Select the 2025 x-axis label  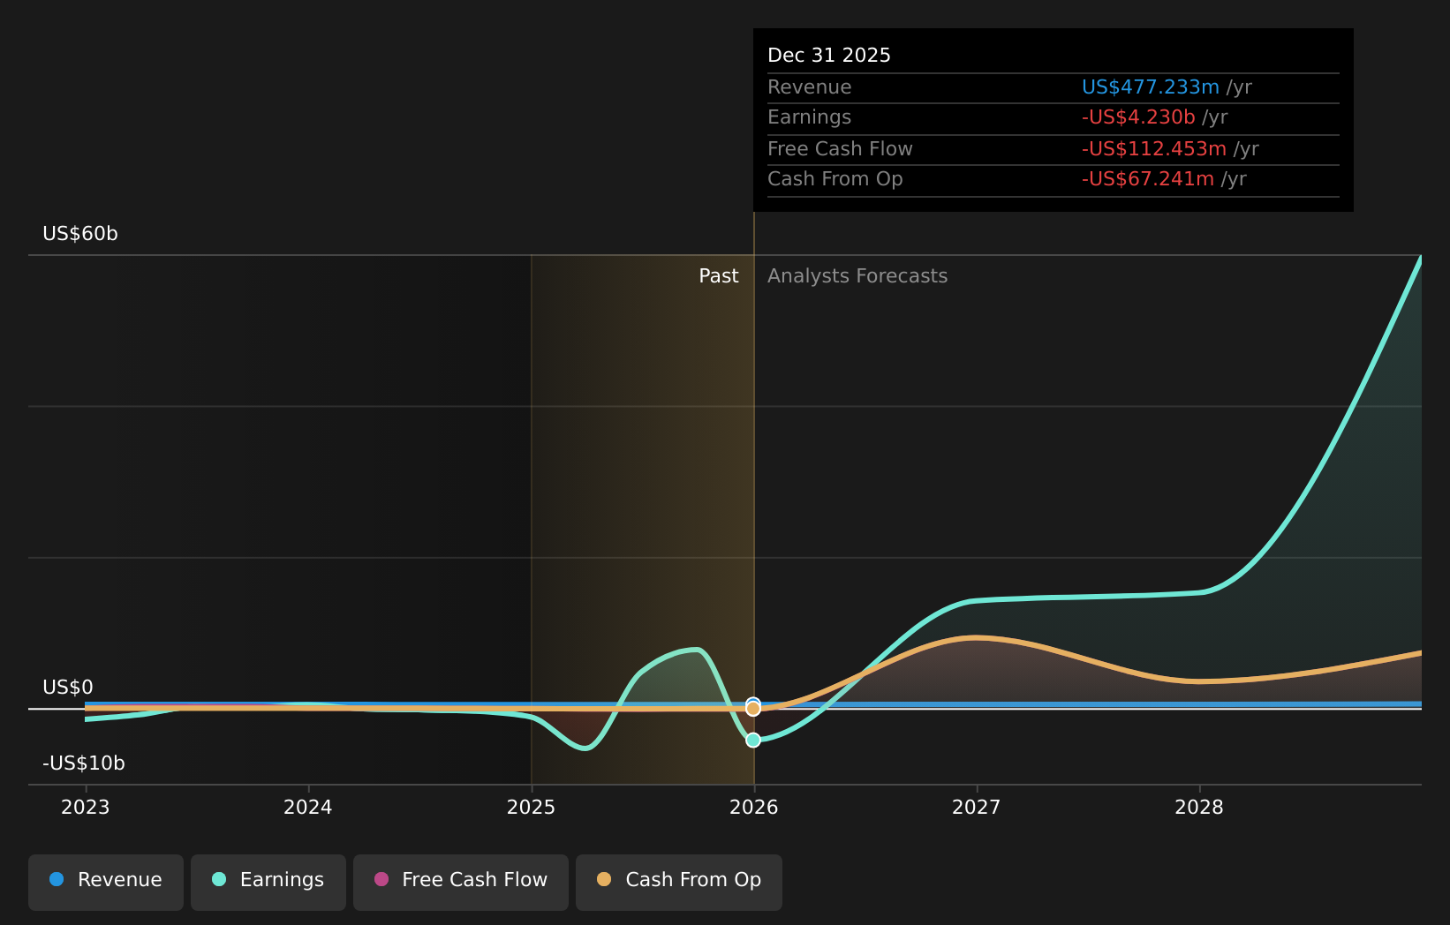tap(531, 808)
